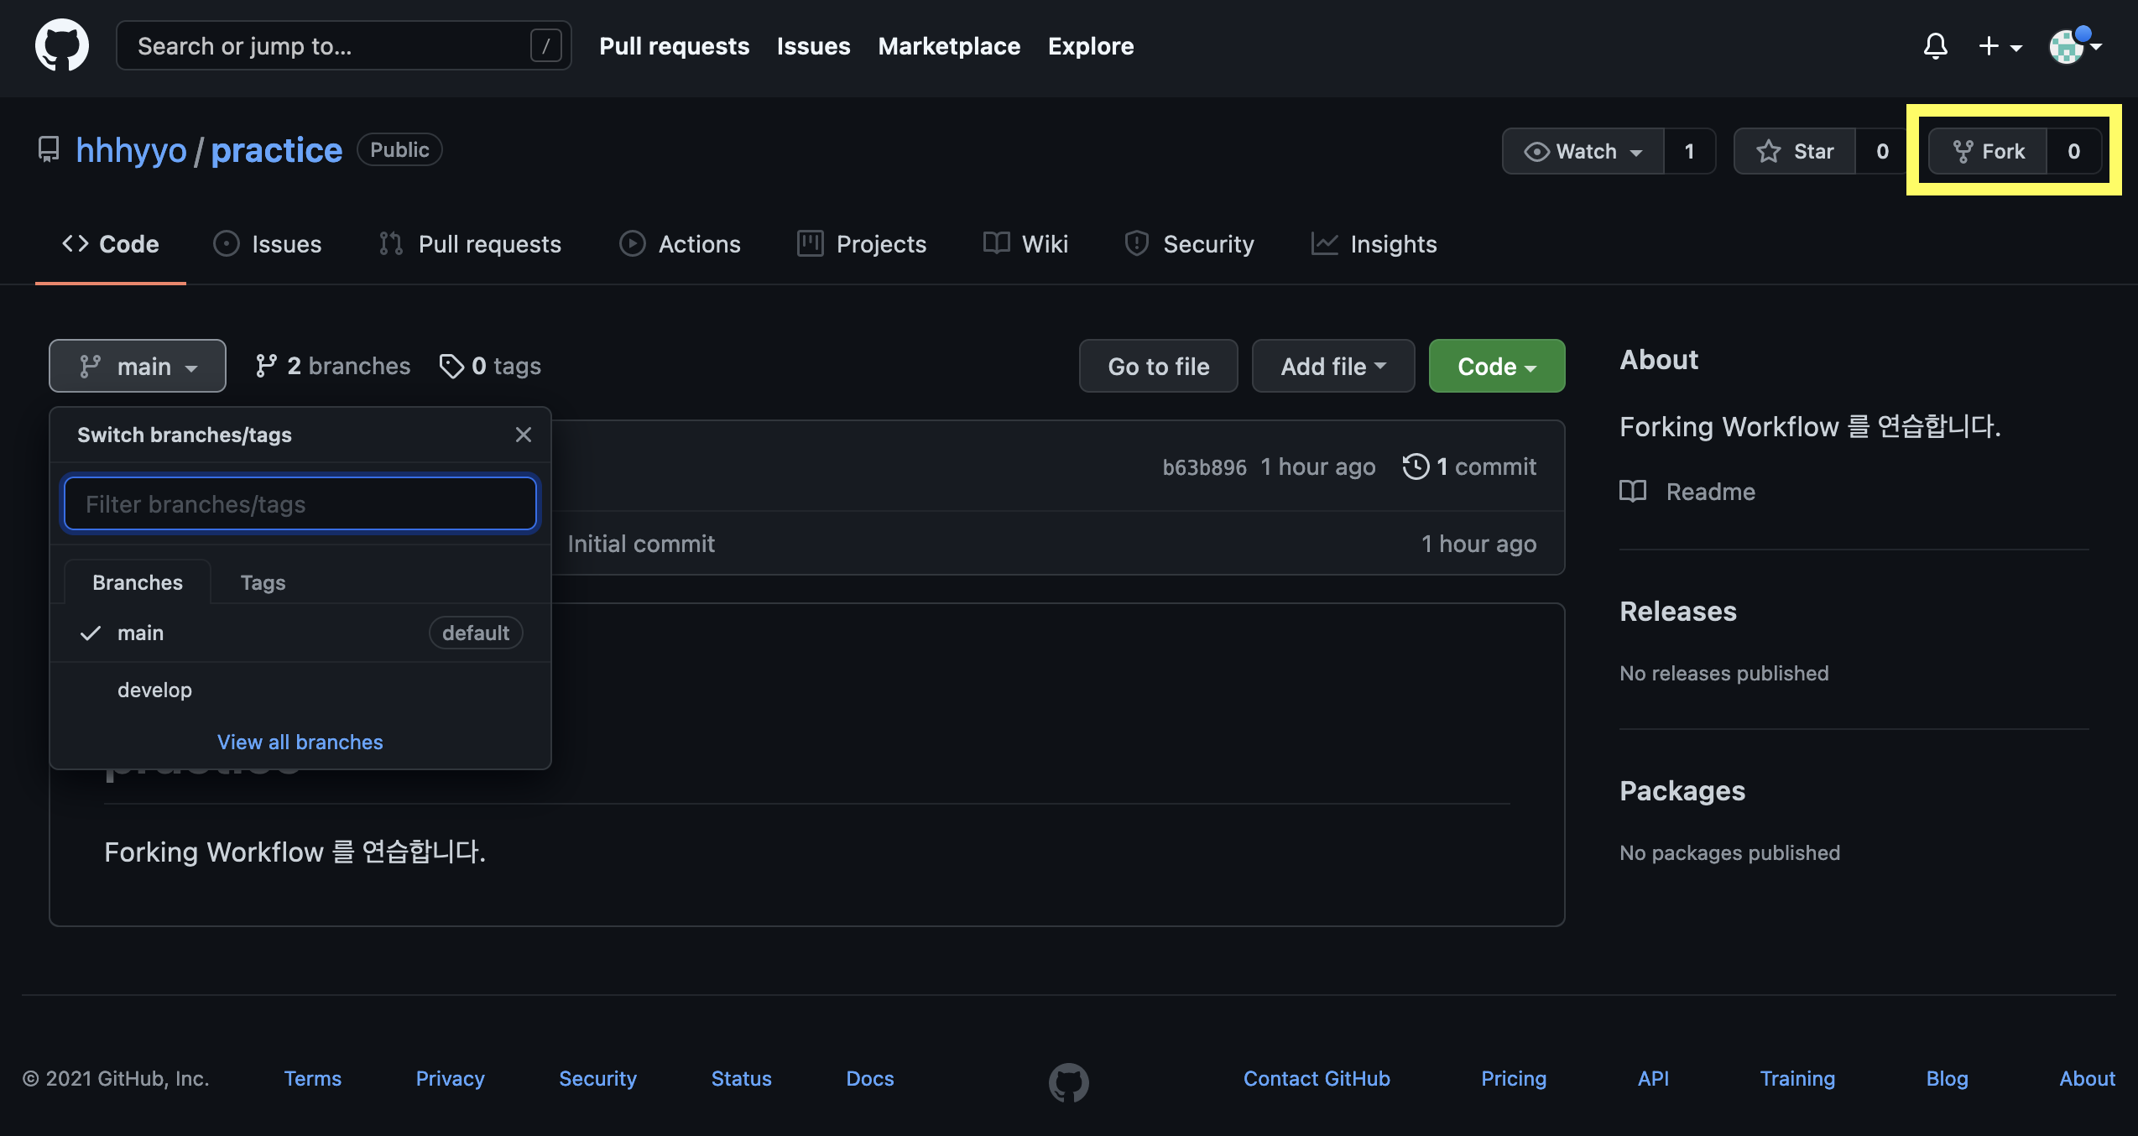Click the GitHub Octocat logo in header

click(61, 45)
